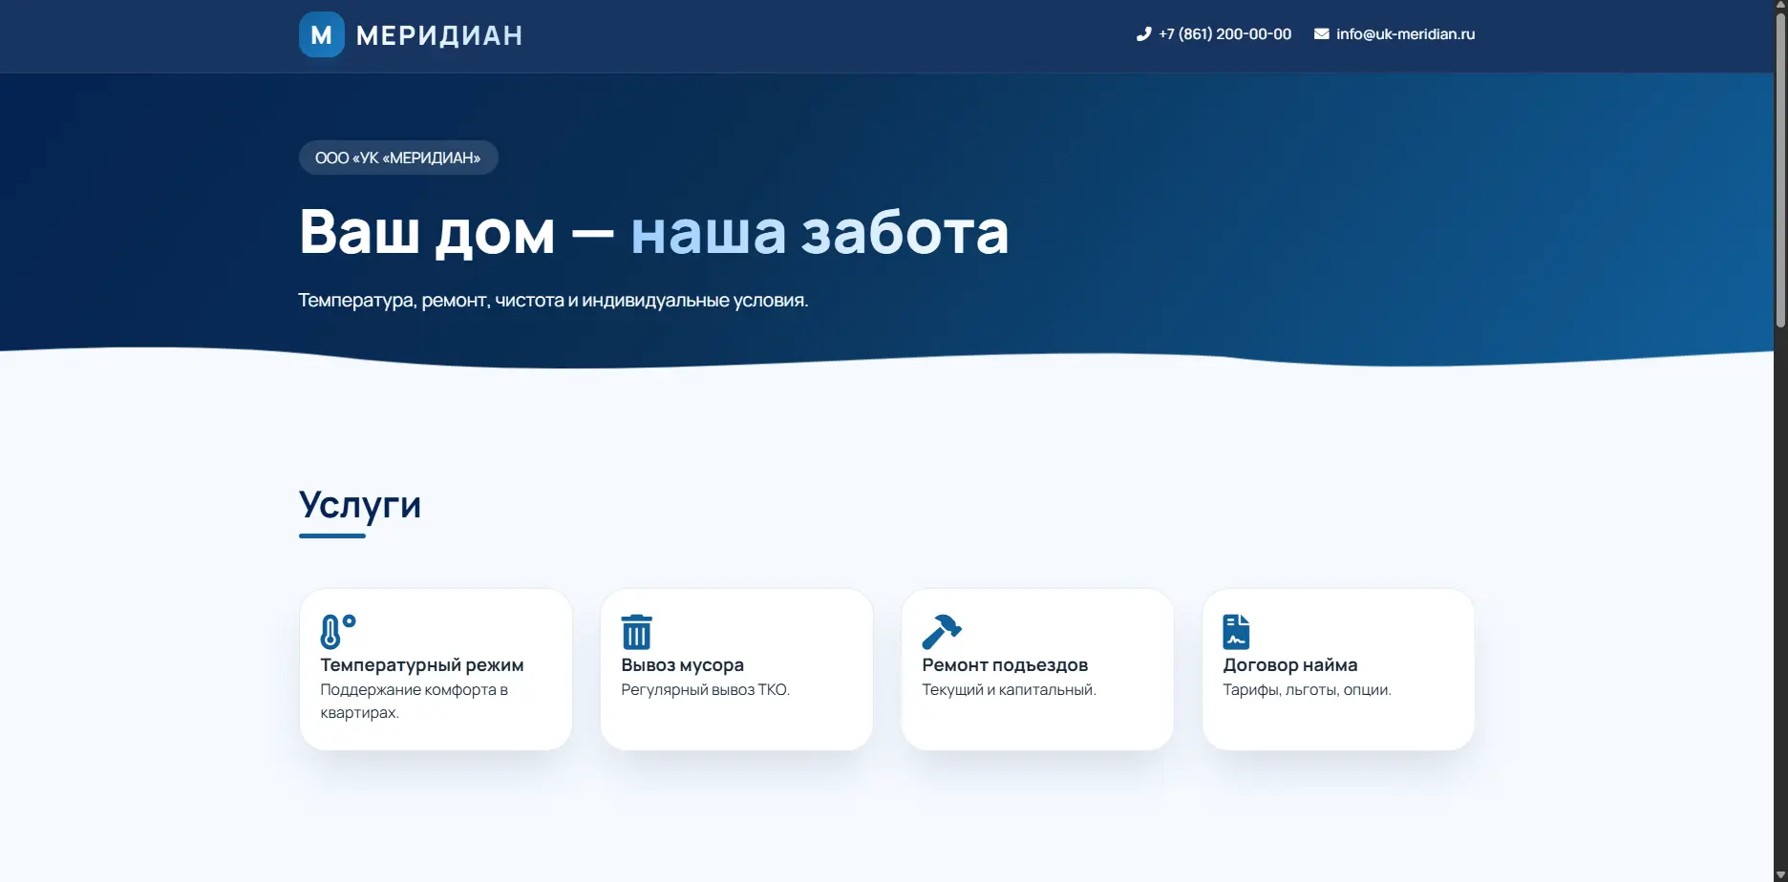This screenshot has width=1788, height=882.
Task: Click the vertical scrollbar thumb
Action: coord(1780,172)
